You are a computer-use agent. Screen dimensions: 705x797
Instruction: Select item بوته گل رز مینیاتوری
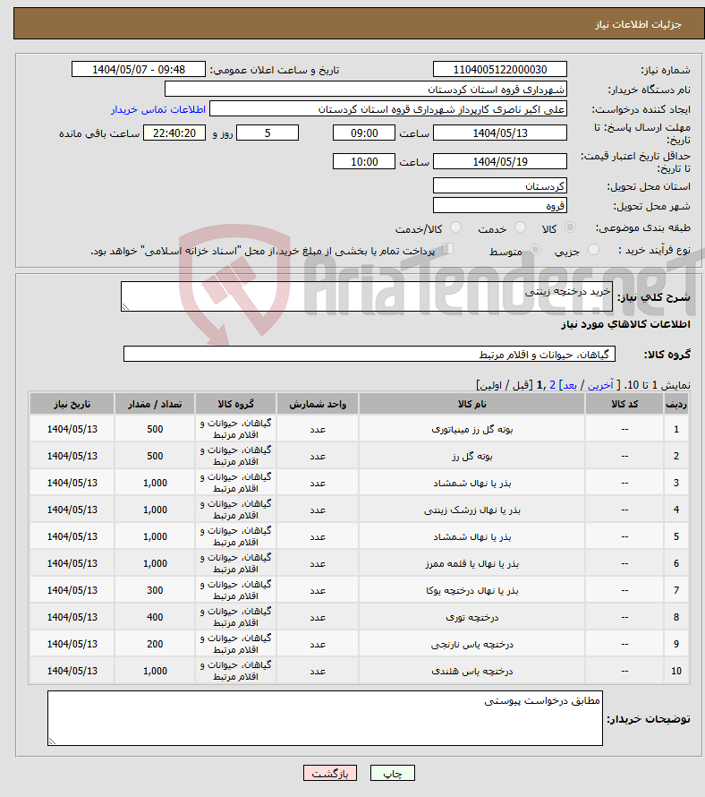(x=471, y=430)
